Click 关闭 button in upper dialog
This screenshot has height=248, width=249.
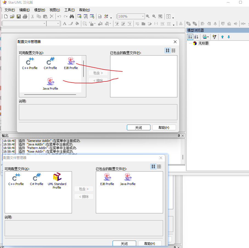coord(138,127)
